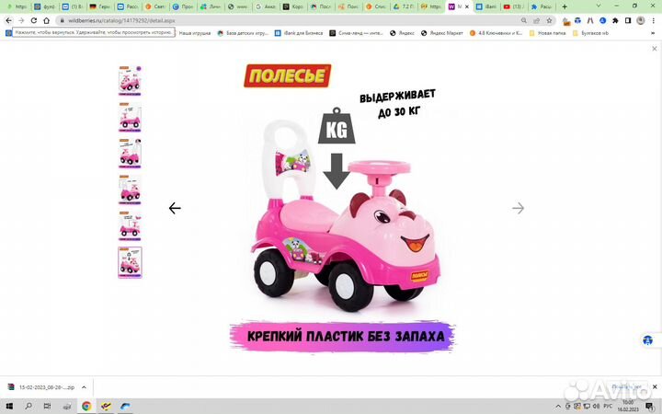Click the volume icon in system tray
The width and height of the screenshot is (662, 414).
596,406
